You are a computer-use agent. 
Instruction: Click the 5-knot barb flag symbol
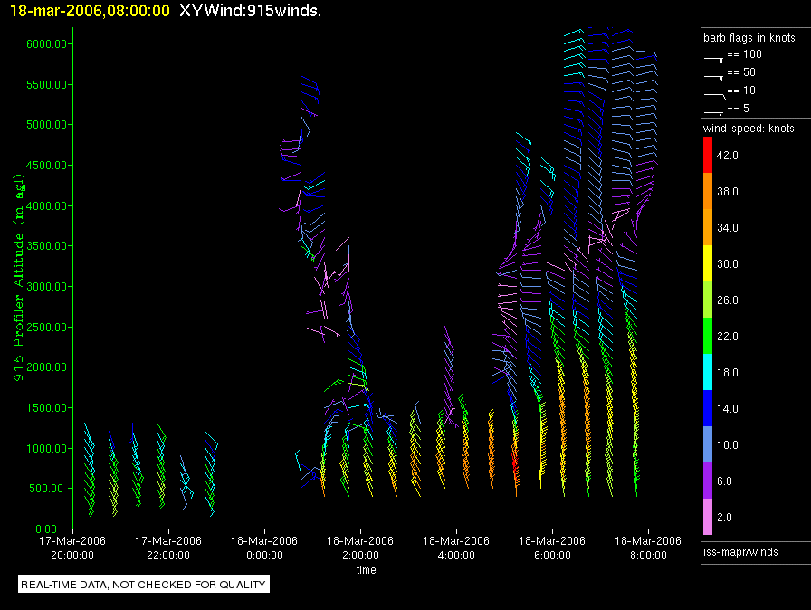pyautogui.click(x=714, y=111)
